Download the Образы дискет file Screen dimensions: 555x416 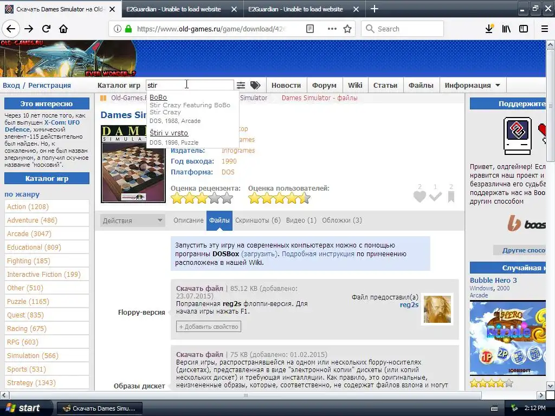coord(199,354)
